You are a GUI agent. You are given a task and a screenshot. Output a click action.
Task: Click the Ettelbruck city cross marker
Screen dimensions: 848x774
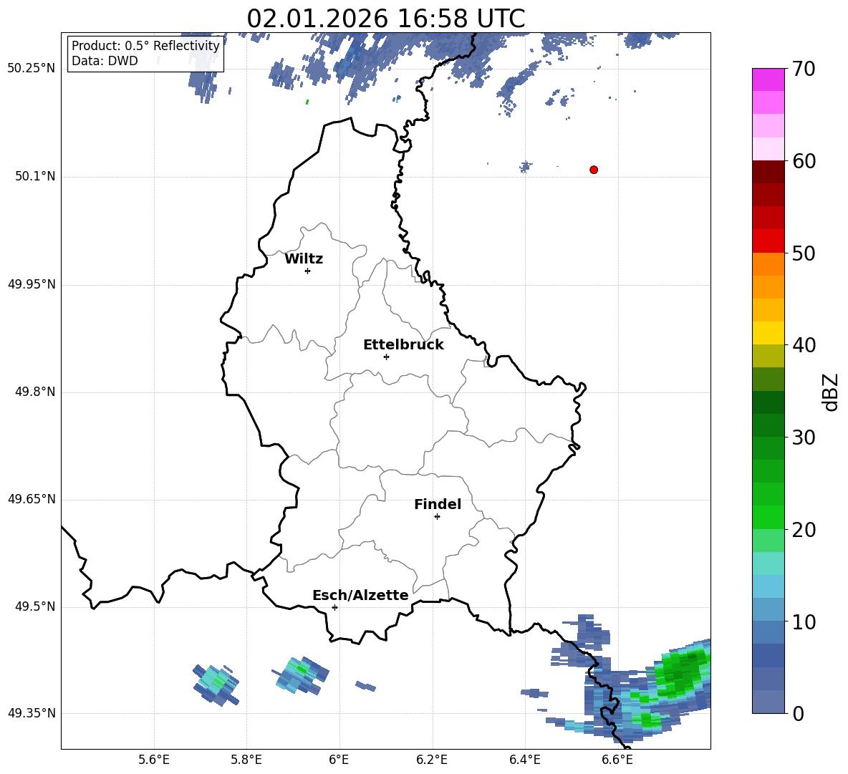tap(386, 357)
